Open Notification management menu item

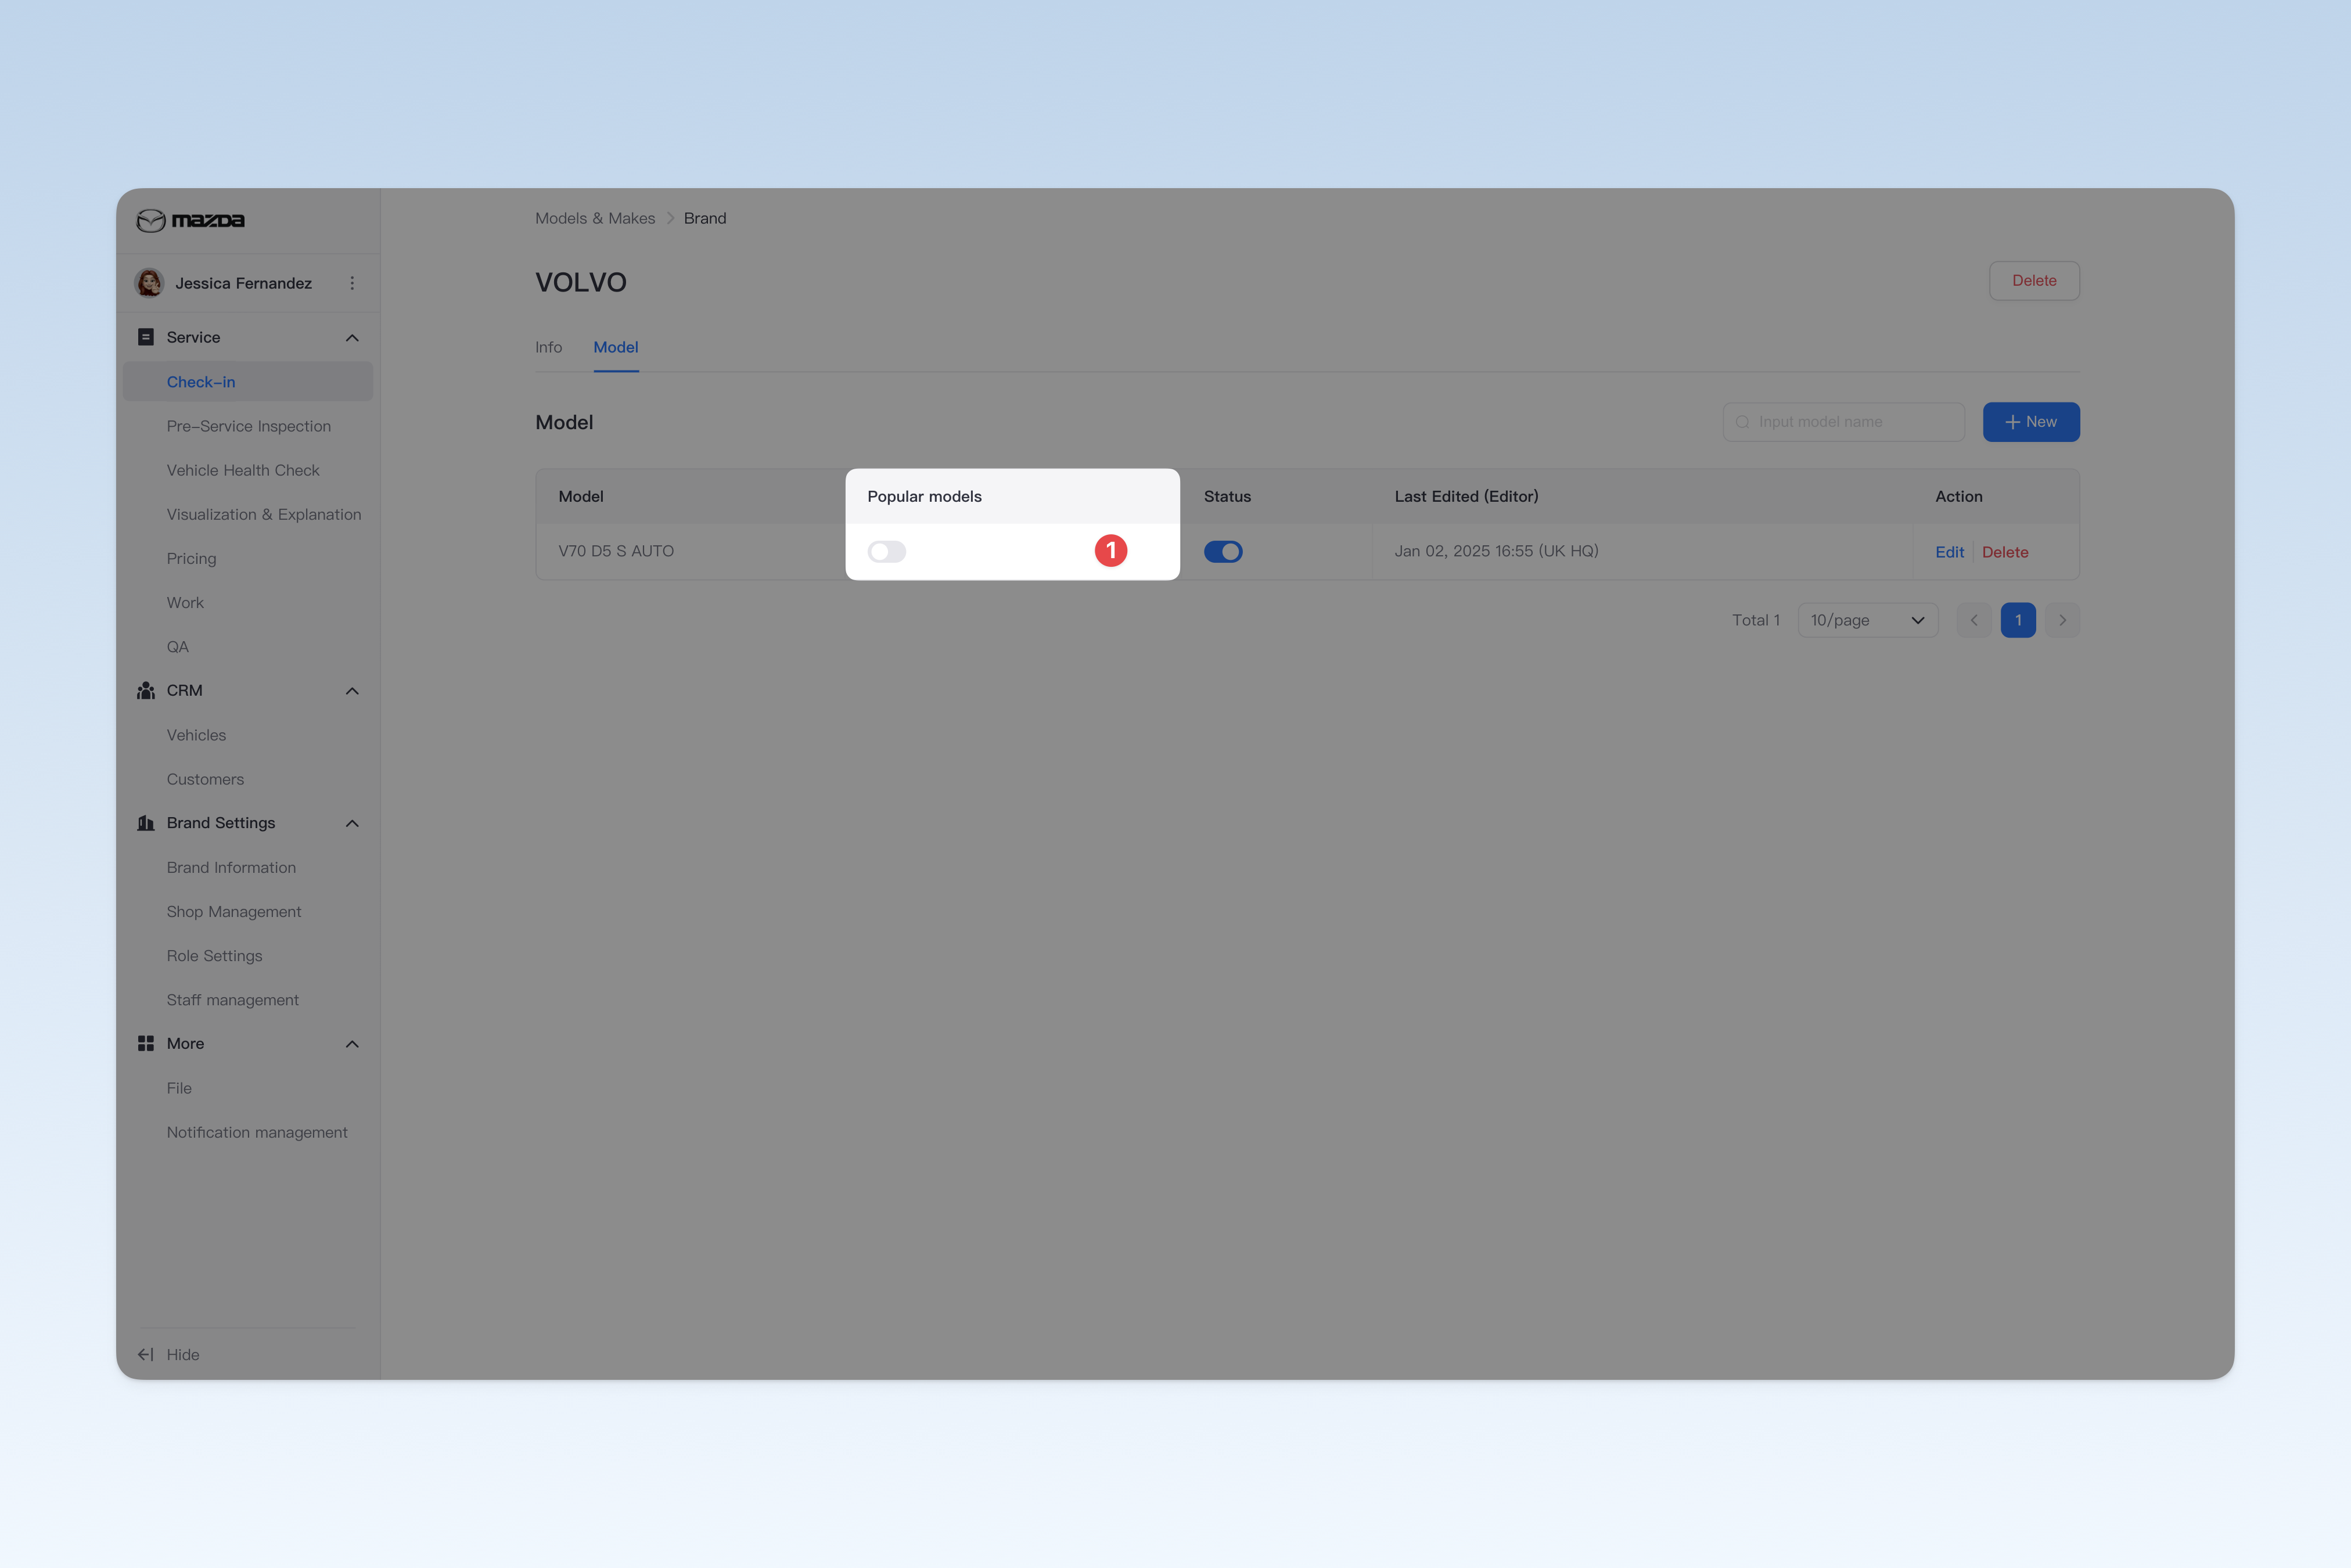coord(248,1132)
